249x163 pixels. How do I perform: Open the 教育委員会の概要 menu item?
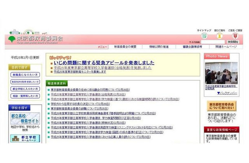pos(125,47)
